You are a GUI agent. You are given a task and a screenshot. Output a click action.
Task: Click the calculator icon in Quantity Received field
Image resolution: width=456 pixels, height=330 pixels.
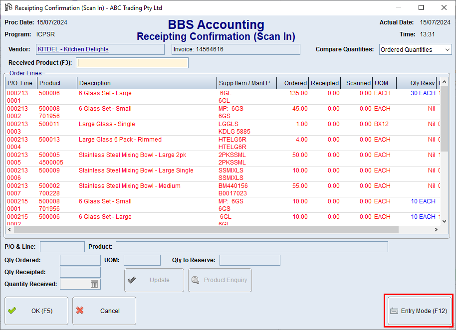[x=94, y=284]
